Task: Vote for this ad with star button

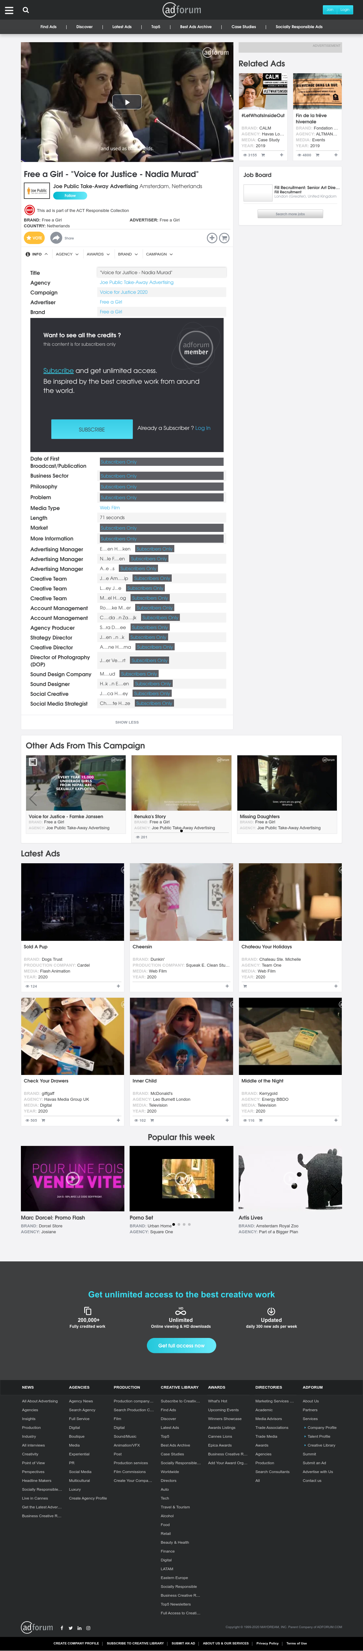Action: [x=35, y=238]
